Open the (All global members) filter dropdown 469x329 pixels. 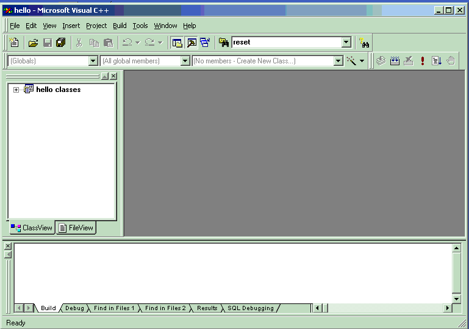tap(185, 61)
